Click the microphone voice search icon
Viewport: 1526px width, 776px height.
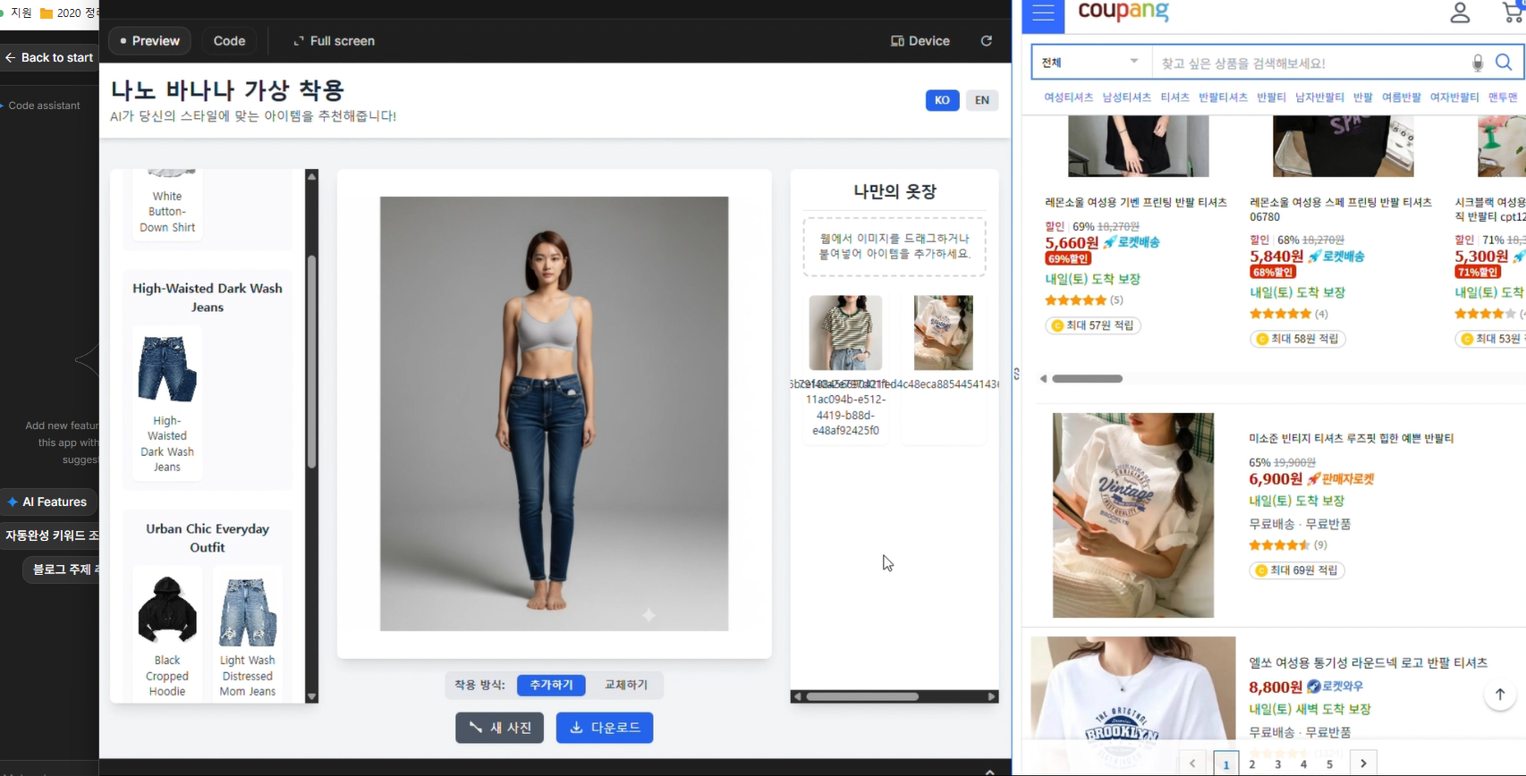(x=1478, y=63)
